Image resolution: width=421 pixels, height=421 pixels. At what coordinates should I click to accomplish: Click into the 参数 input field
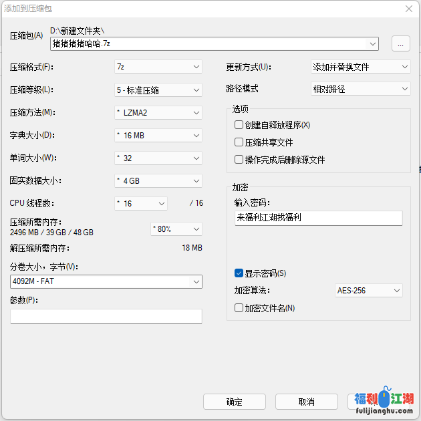pyautogui.click(x=106, y=316)
